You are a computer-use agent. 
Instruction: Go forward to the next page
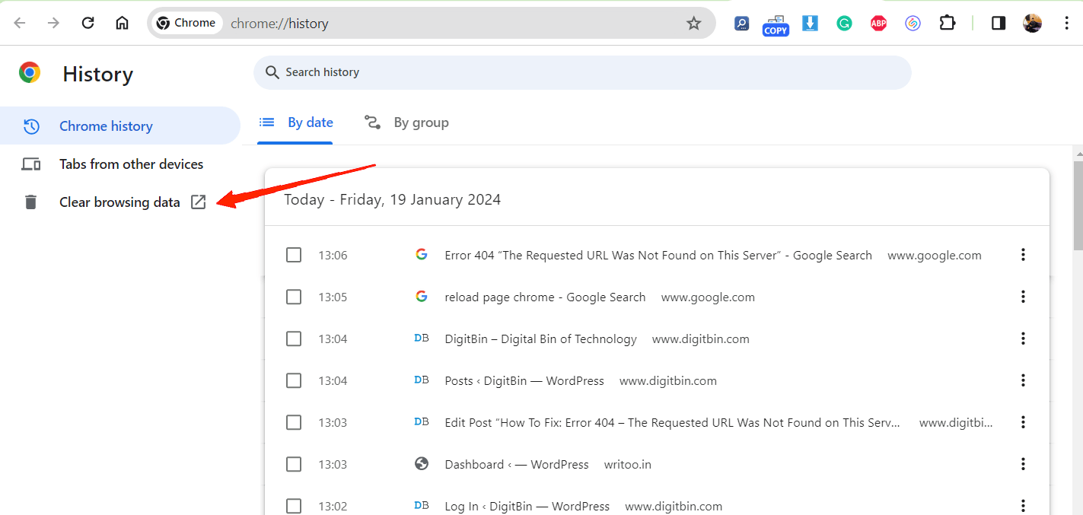coord(53,23)
